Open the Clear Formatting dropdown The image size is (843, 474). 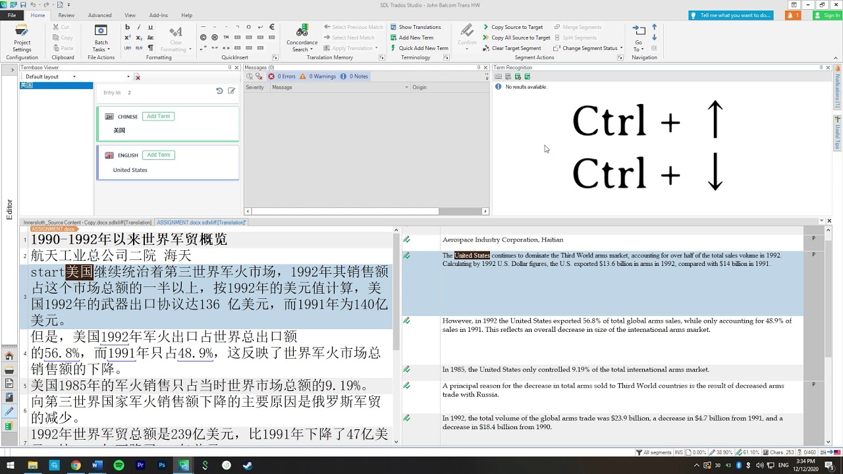tap(176, 38)
